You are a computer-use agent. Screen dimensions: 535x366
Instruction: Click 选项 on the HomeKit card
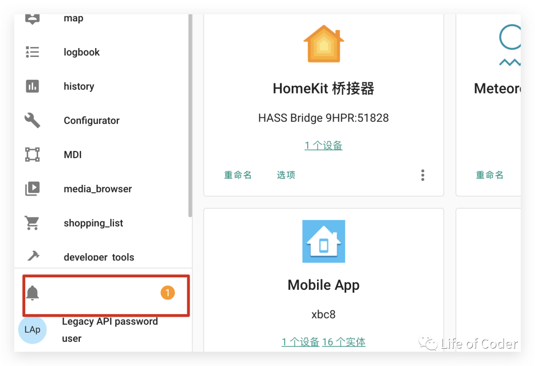point(286,175)
